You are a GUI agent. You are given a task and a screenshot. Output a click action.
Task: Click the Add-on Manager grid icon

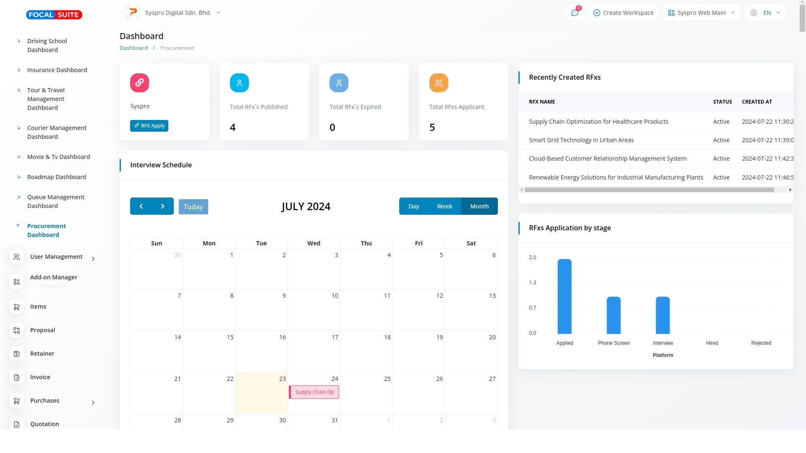coord(17,282)
